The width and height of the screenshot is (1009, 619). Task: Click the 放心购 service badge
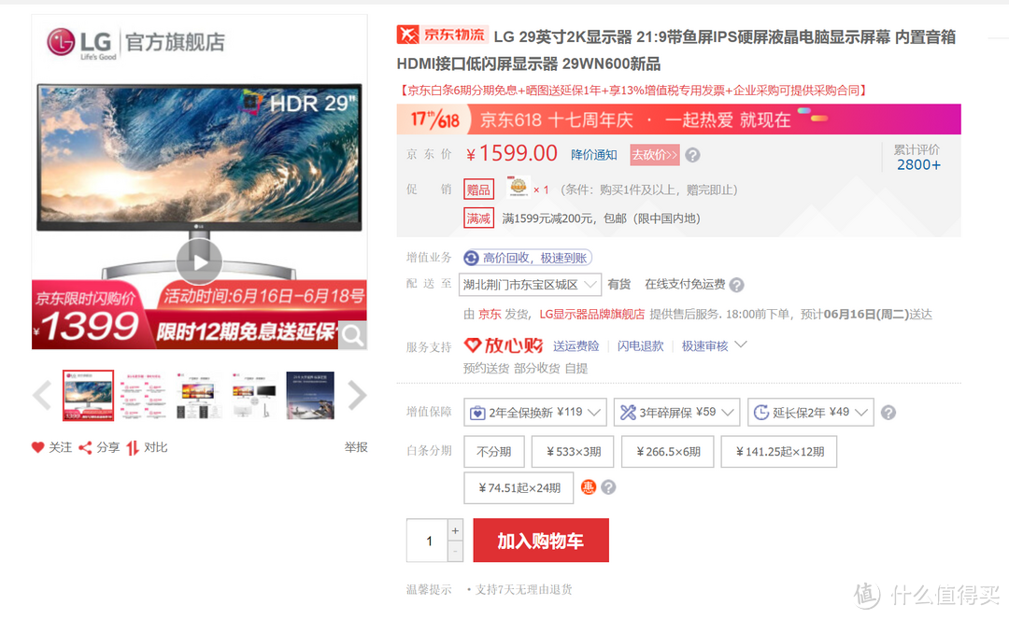[x=504, y=345]
